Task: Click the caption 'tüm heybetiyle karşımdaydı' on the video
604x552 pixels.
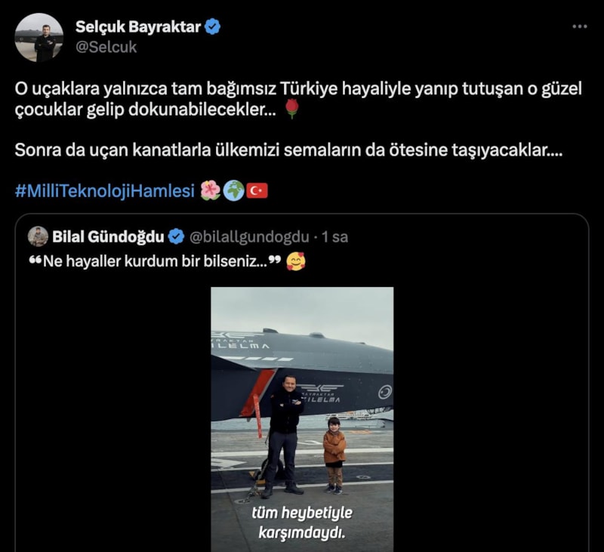Action: tap(302, 523)
